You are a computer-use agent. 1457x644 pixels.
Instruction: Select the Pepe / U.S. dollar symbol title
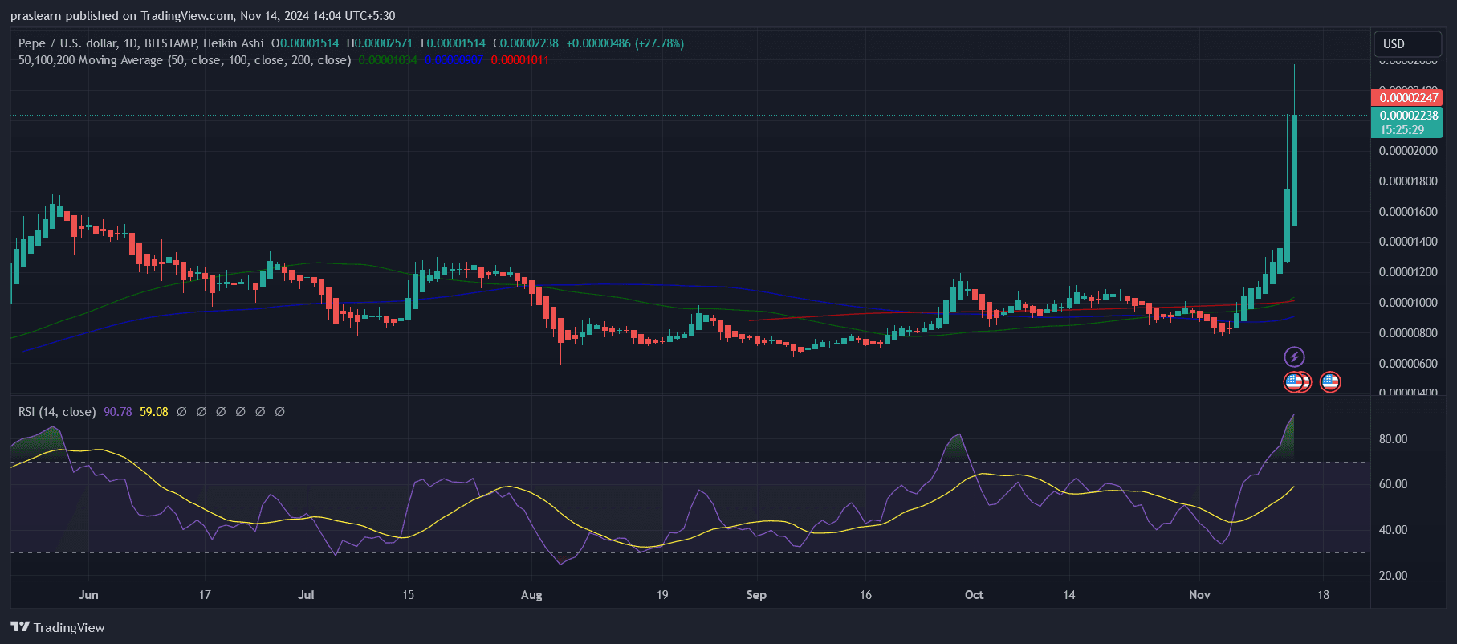pos(141,43)
